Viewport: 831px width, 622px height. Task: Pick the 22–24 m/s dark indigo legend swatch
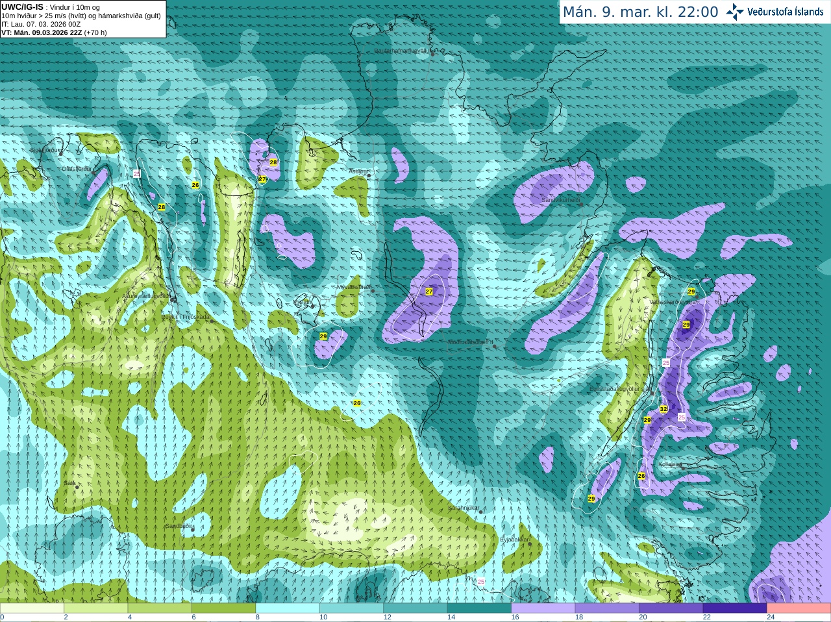(x=735, y=608)
